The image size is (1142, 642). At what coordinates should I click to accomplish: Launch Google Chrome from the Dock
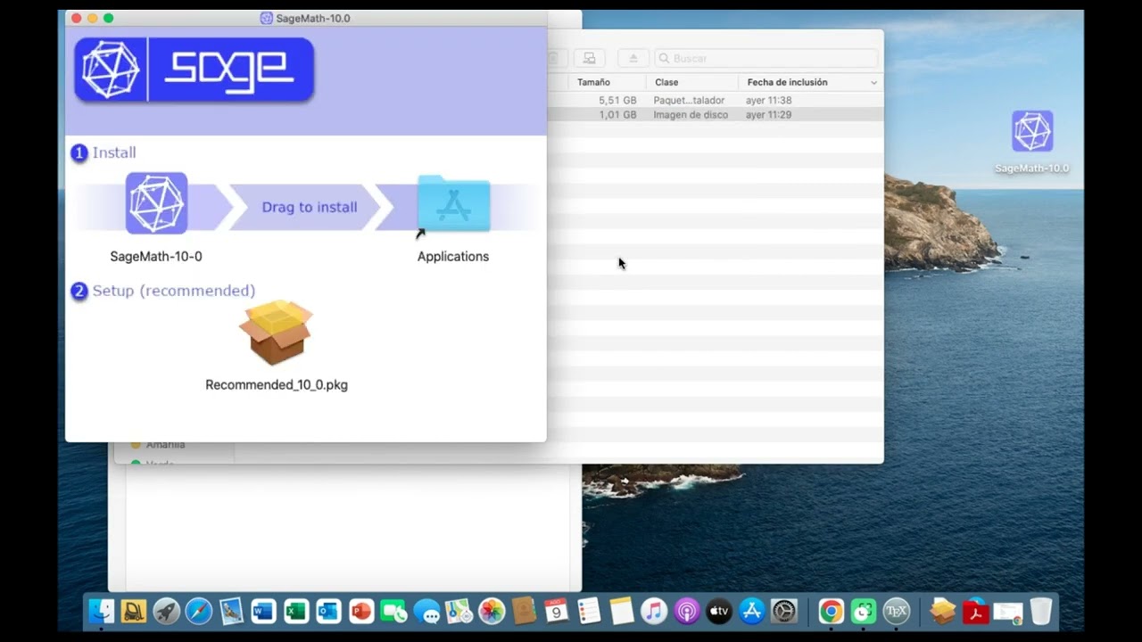coord(831,612)
